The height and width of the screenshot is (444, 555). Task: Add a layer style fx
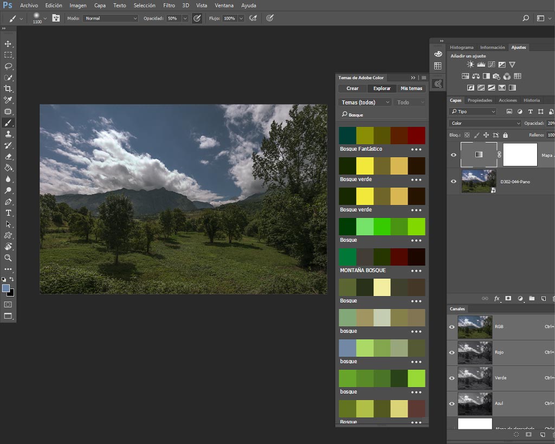496,299
